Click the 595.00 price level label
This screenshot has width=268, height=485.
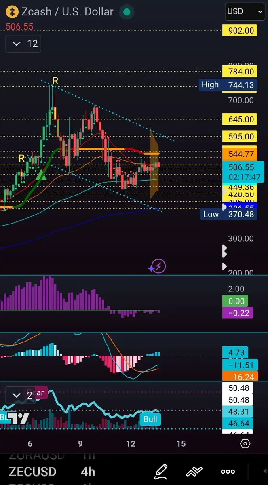click(240, 137)
